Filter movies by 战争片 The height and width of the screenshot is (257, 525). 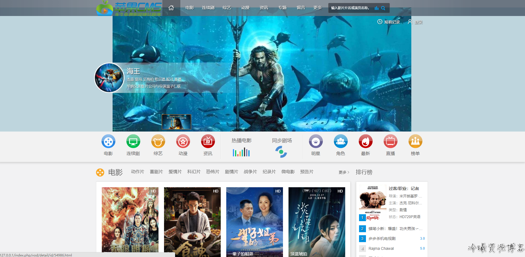(250, 172)
